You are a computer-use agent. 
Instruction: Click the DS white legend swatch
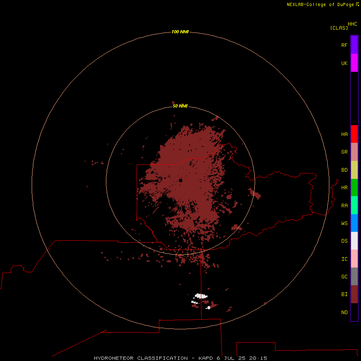click(x=354, y=241)
